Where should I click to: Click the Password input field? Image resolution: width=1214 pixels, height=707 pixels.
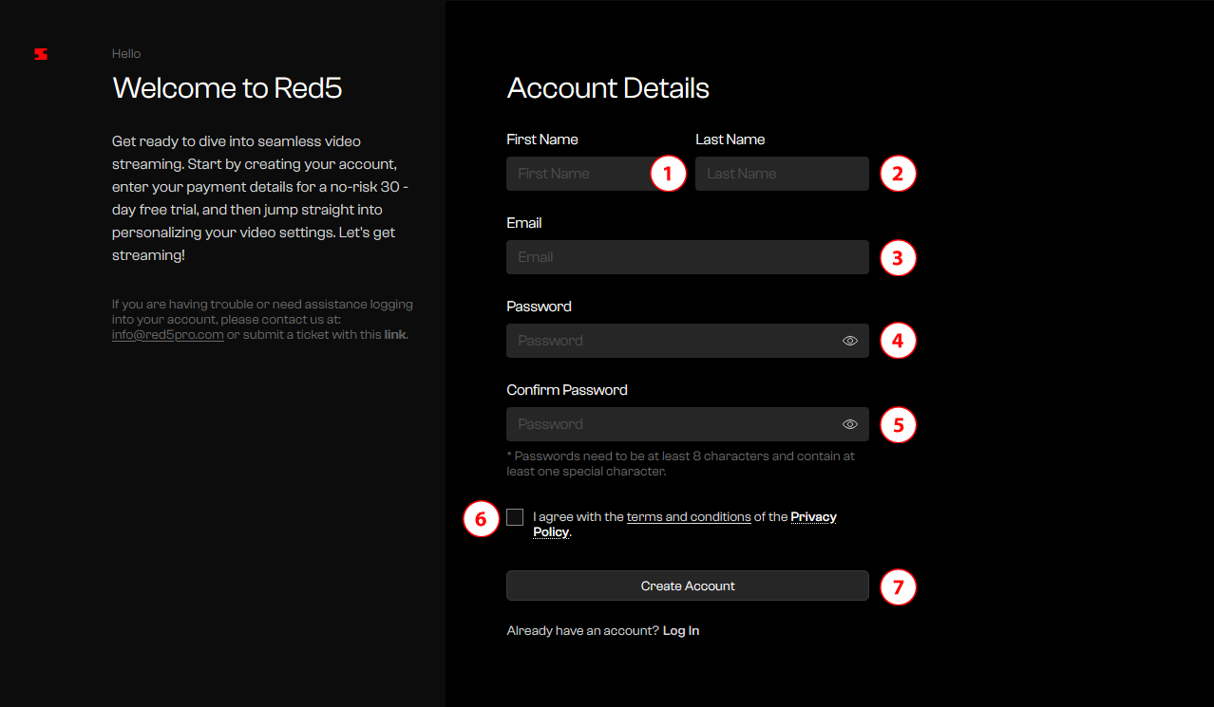coord(688,341)
